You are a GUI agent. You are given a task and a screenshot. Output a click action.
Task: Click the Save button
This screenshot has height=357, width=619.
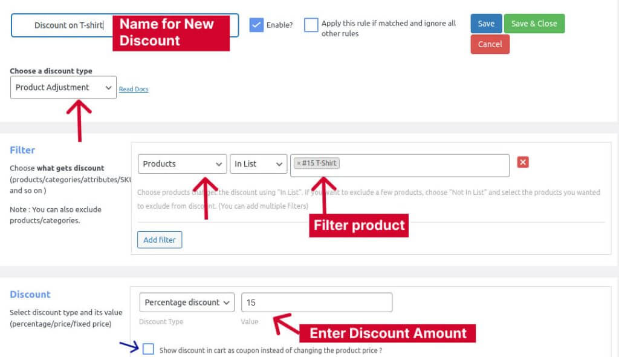(485, 24)
